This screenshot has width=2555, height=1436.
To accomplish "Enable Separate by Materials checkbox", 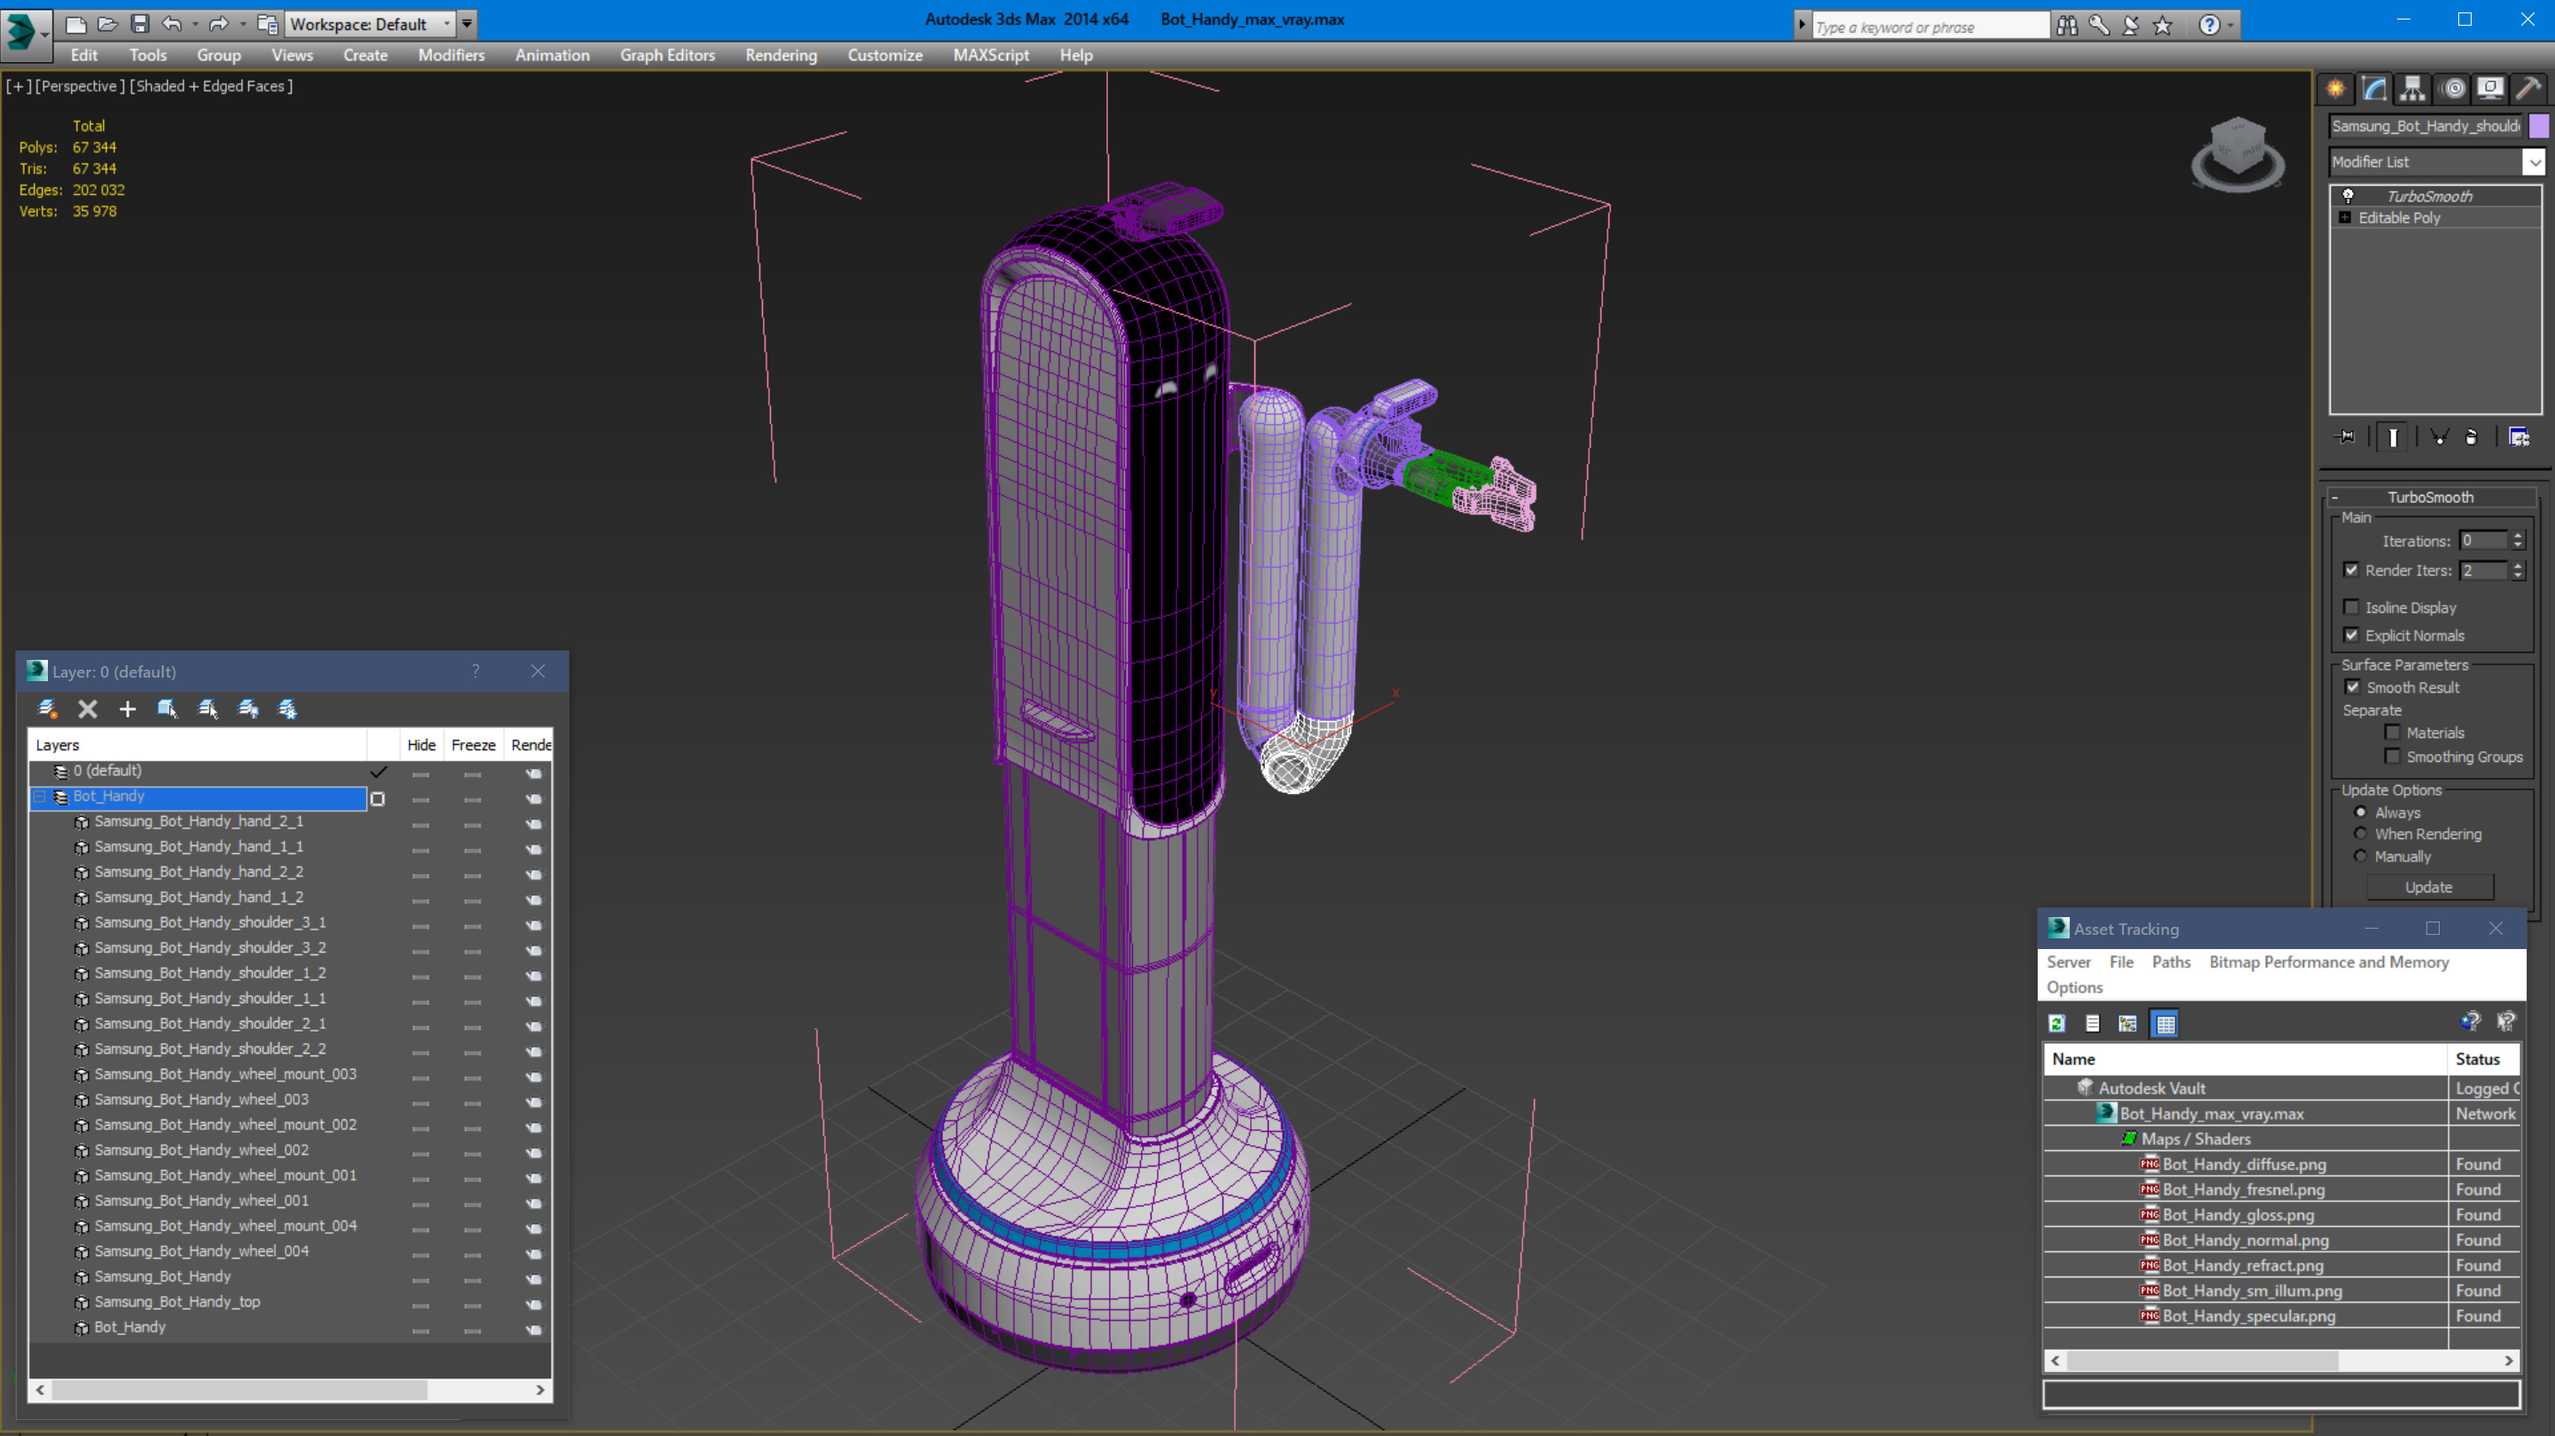I will point(2393,733).
